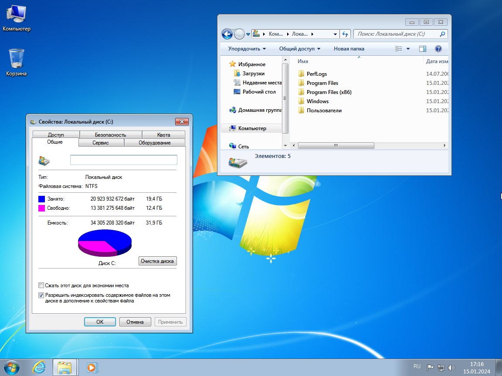Viewport: 502px width, 376px height.
Task: Uncheck allow indexing file contents checkbox
Action: [41, 295]
